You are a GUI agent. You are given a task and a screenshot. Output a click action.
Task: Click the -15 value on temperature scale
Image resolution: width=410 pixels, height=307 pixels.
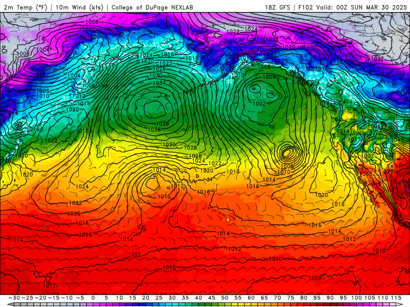tap(54, 298)
